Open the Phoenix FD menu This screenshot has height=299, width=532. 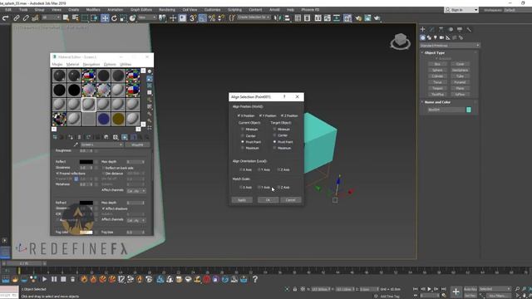tap(310, 10)
